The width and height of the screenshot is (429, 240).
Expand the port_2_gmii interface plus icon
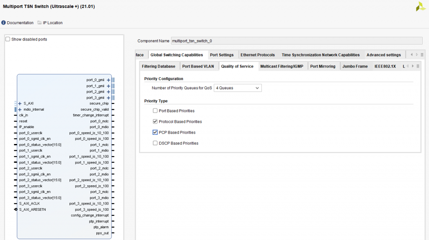point(109,92)
